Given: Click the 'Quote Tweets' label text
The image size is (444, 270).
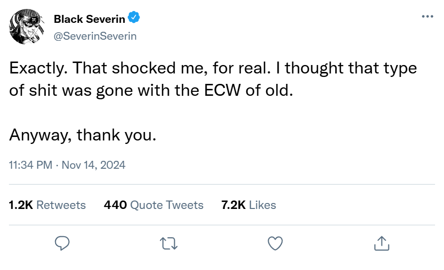Looking at the screenshot, I should click(x=166, y=205).
